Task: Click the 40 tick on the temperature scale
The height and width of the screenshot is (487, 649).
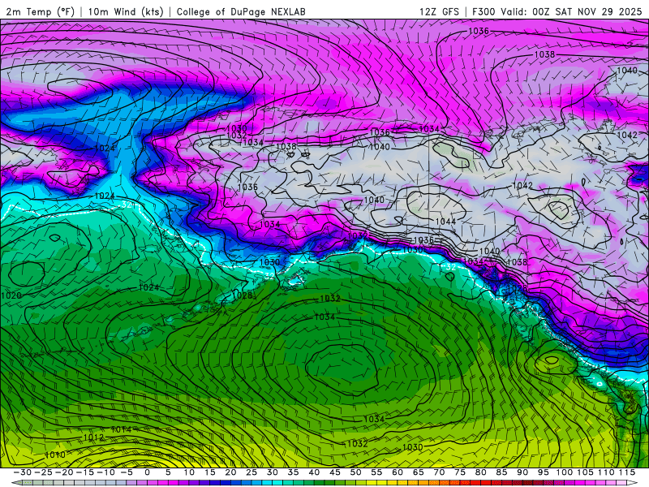Action: point(314,472)
